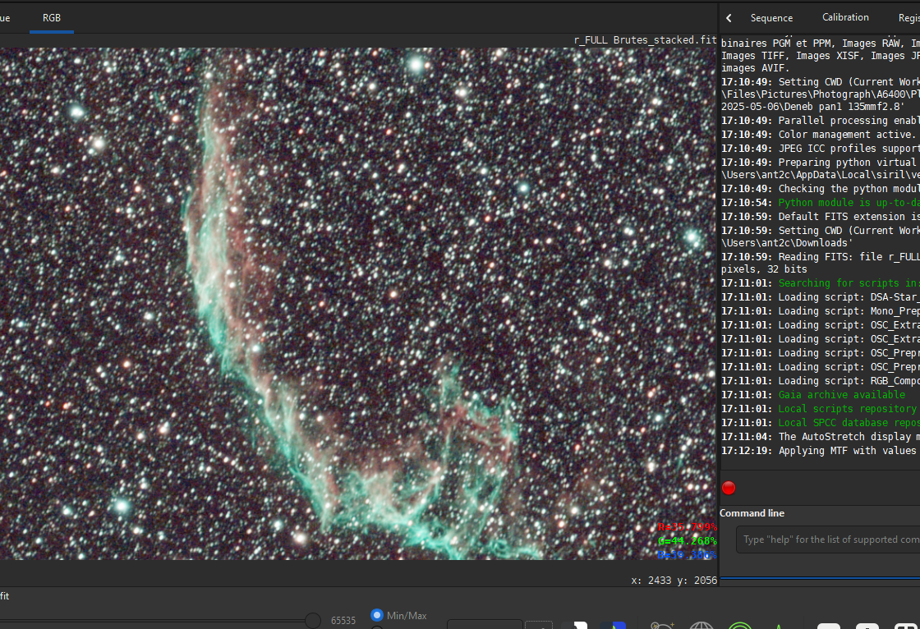
Task: Click the 'Local scripts repository' log line
Action: (x=821, y=409)
